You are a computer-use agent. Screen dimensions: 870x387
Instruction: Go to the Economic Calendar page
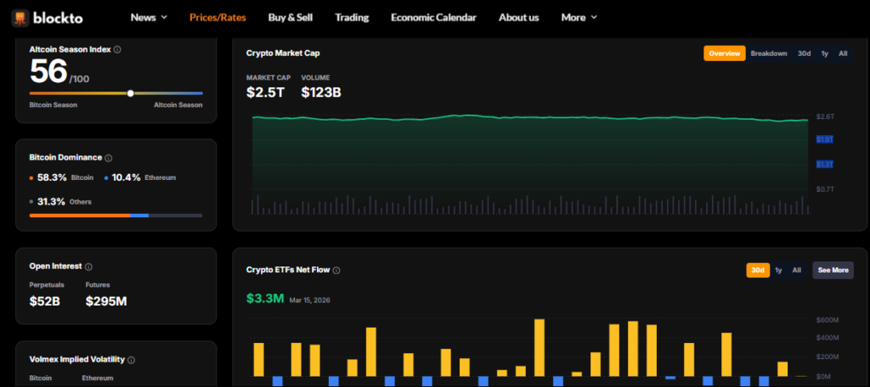(433, 17)
